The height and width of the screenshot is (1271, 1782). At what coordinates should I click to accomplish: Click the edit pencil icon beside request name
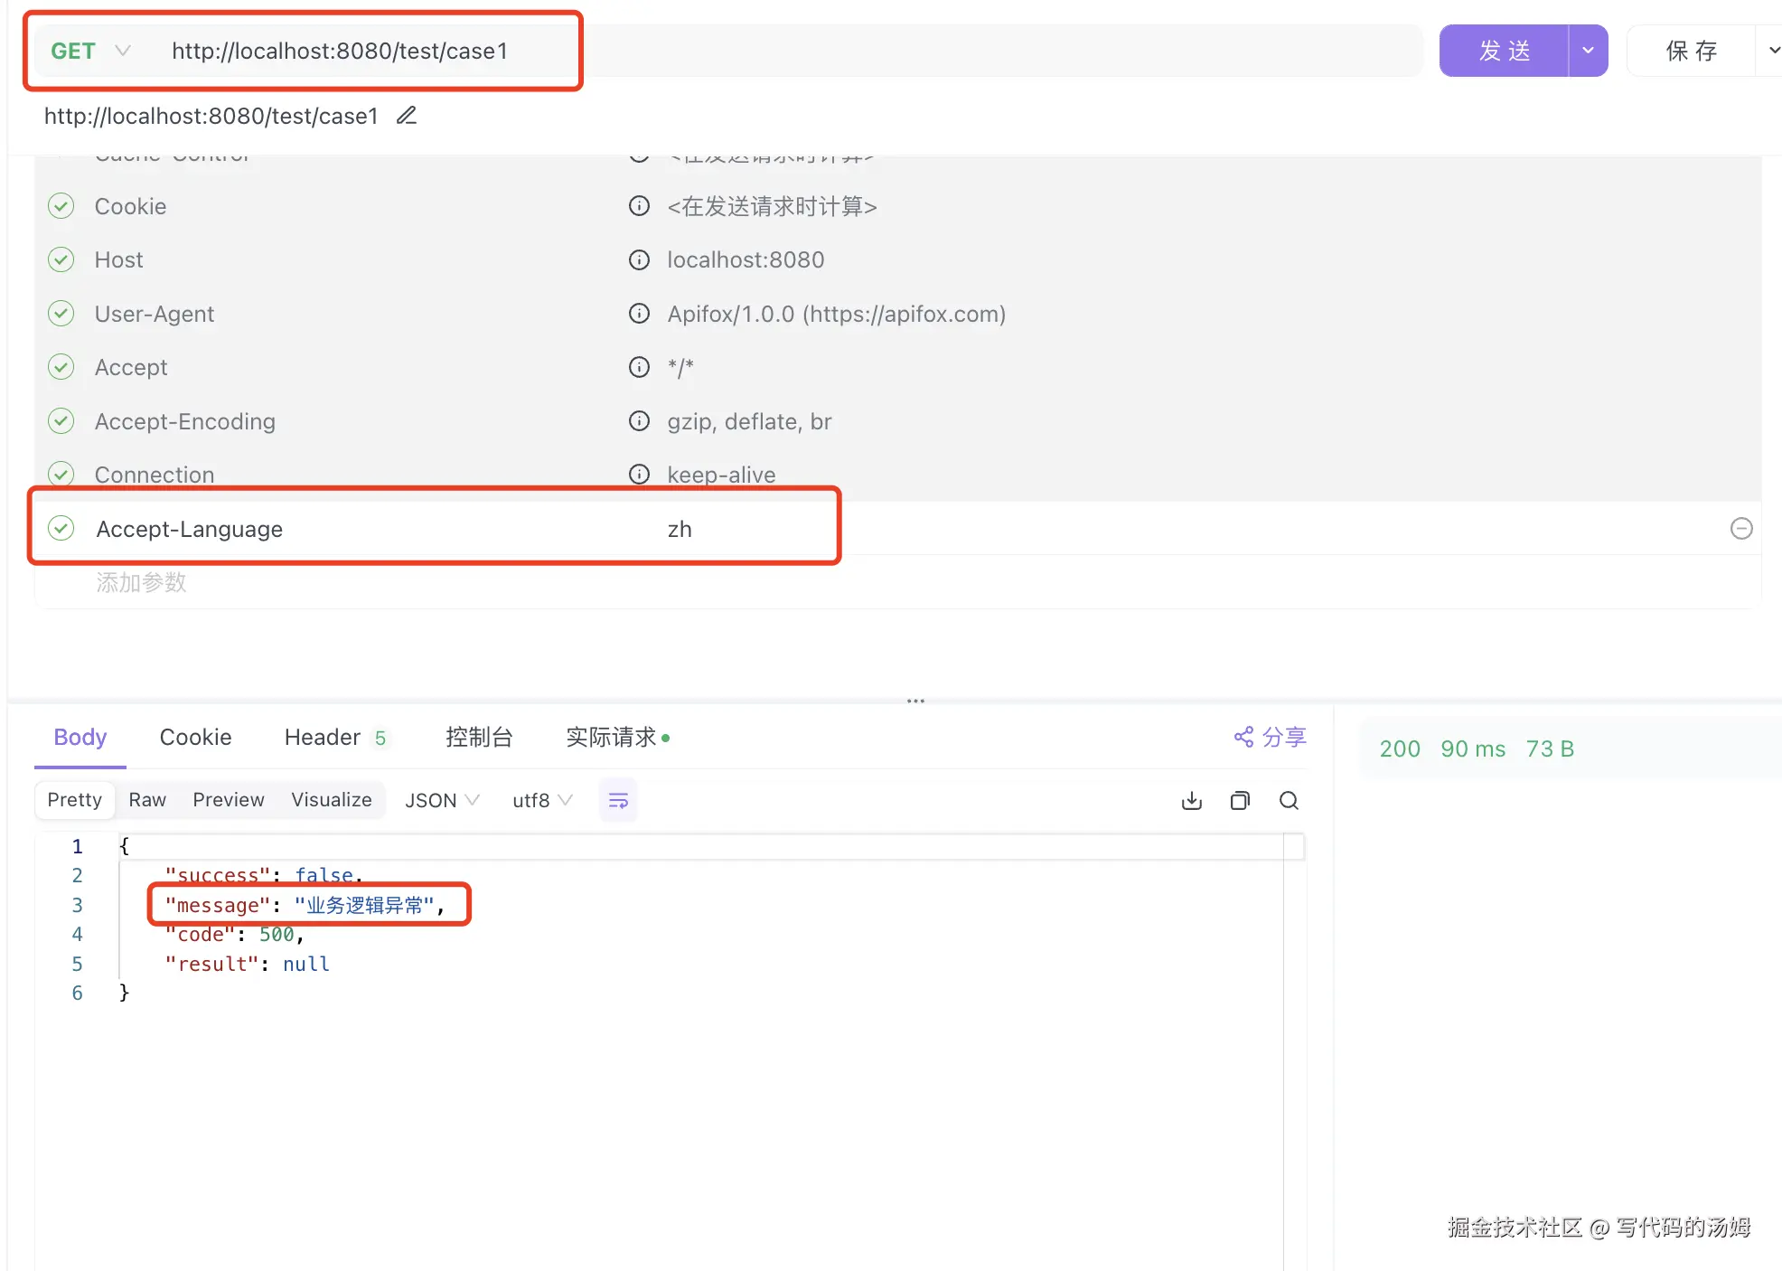tap(407, 116)
